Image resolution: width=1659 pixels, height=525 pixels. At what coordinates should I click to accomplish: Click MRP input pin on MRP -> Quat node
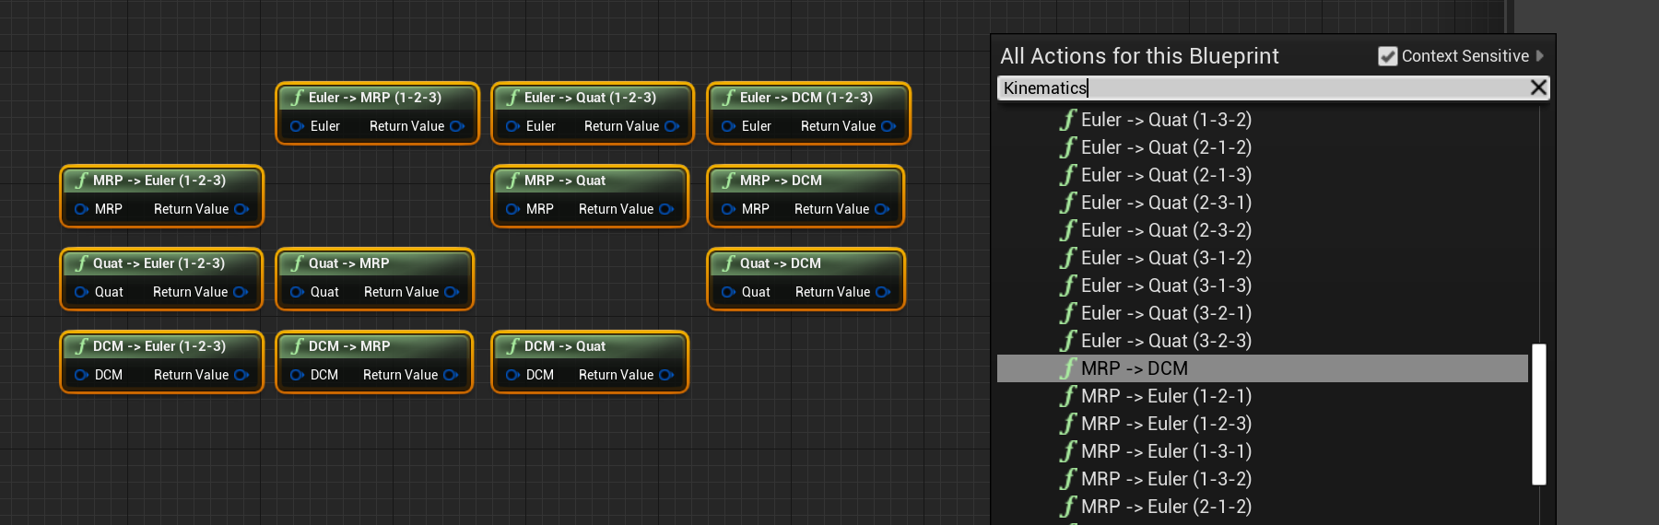(x=512, y=209)
